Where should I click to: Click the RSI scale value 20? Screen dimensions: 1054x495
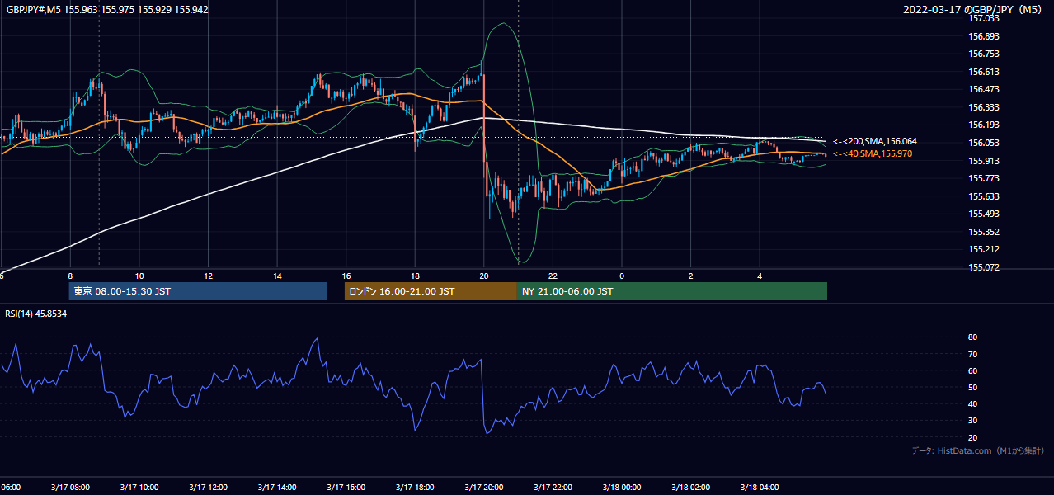click(973, 437)
